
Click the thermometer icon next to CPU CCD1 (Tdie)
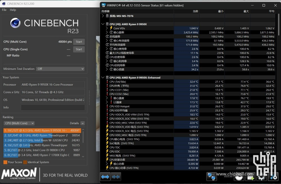(107, 90)
